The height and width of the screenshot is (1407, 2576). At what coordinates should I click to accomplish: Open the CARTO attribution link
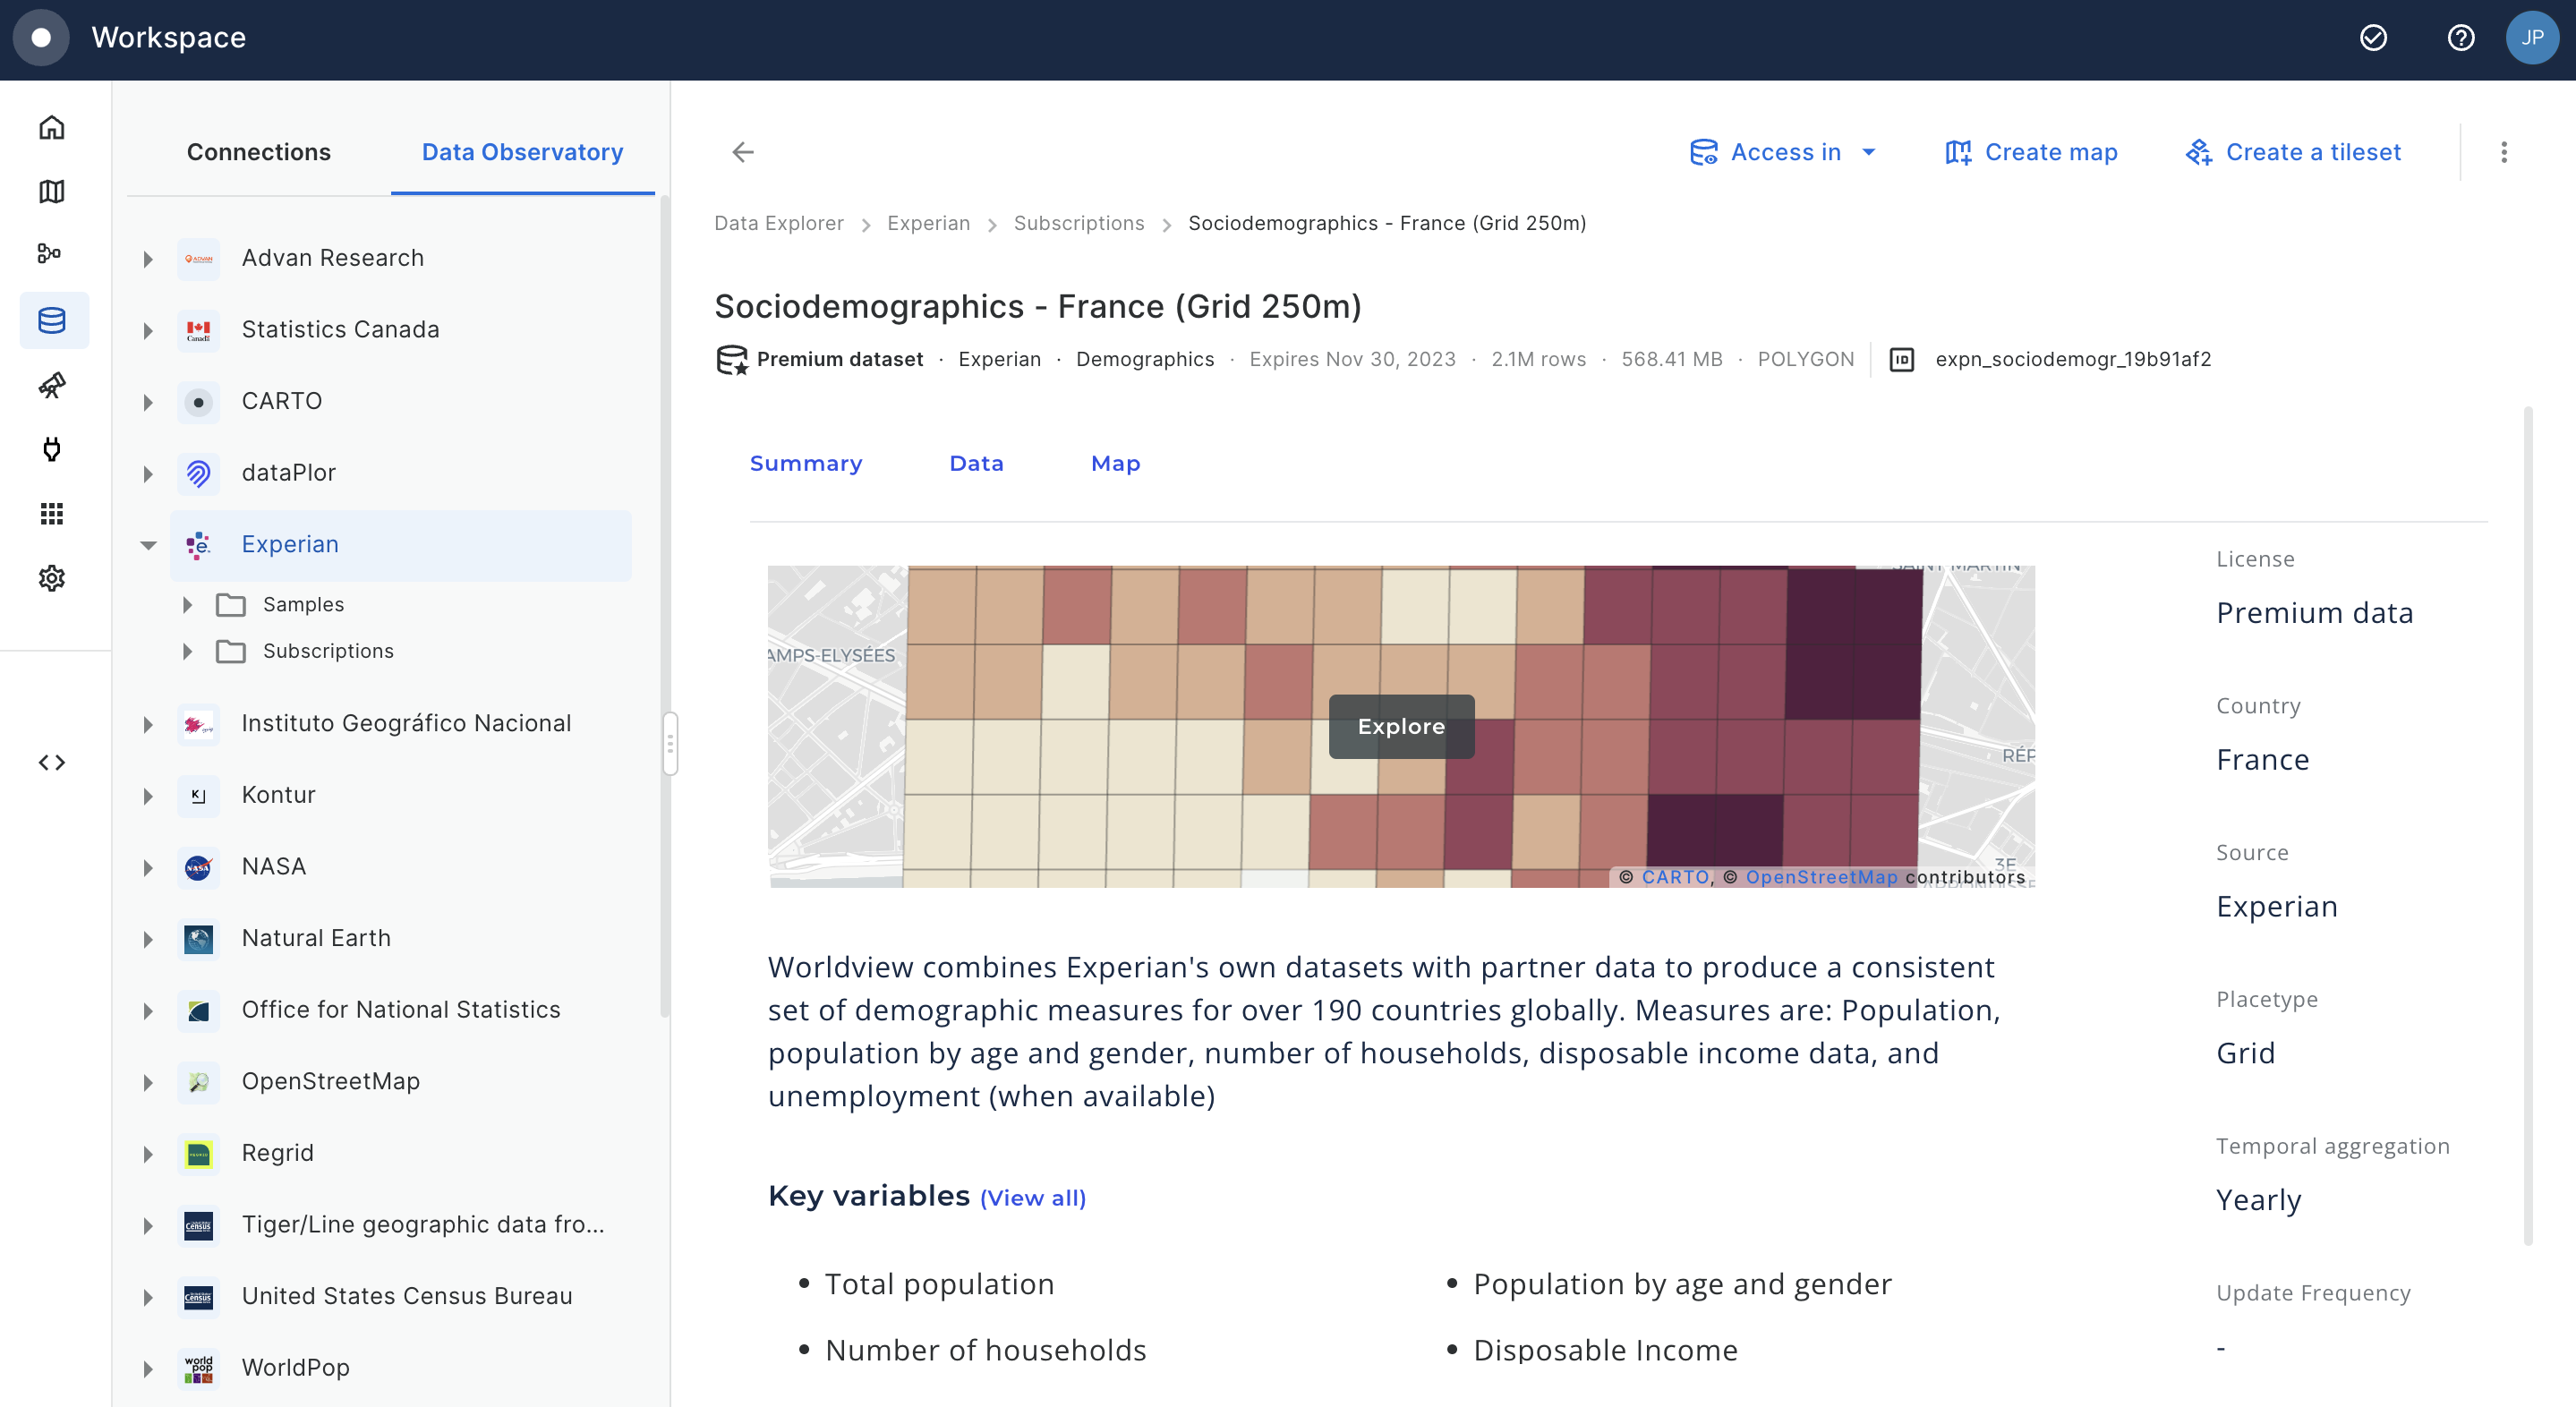1675,877
